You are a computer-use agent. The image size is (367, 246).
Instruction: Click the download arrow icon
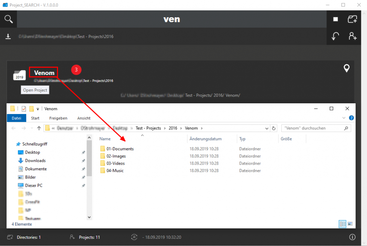pyautogui.click(x=8, y=37)
